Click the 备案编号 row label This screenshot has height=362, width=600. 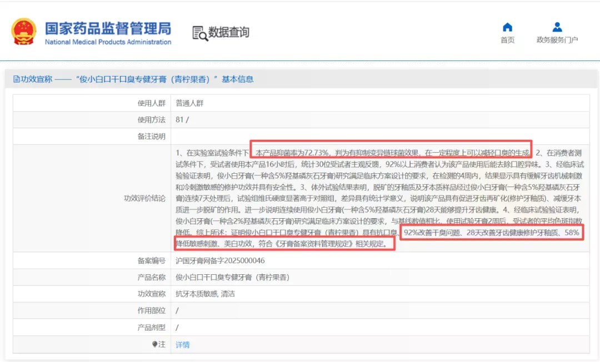click(152, 261)
